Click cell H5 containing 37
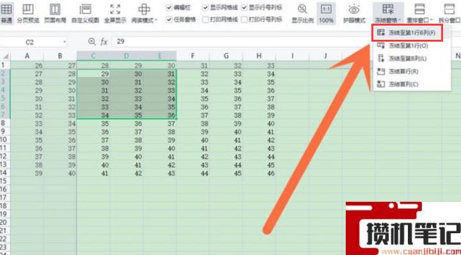 pyautogui.click(x=259, y=99)
